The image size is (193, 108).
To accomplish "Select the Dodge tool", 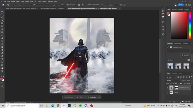I will (2, 53).
